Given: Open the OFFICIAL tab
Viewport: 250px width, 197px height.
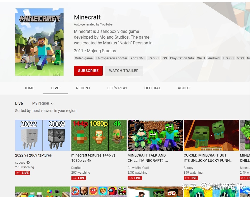Looking at the screenshot, I should 153,88.
